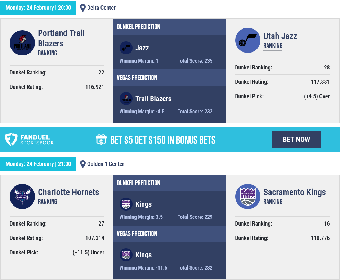Click Trail Blazers icon in Vegas Prediction
Viewport: 340px width, 280px height.
[x=126, y=99]
